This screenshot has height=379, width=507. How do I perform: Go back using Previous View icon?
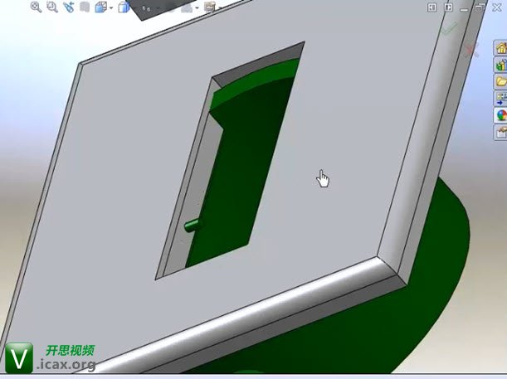[69, 7]
